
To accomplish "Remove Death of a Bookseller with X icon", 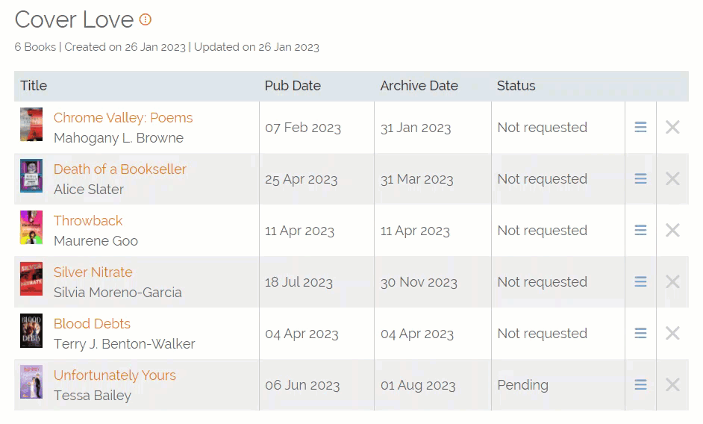I will 672,179.
